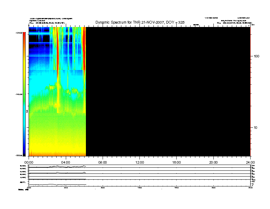Click the -140.00 colorbar scale value
The height and width of the screenshot is (209, 270).
coord(19,94)
